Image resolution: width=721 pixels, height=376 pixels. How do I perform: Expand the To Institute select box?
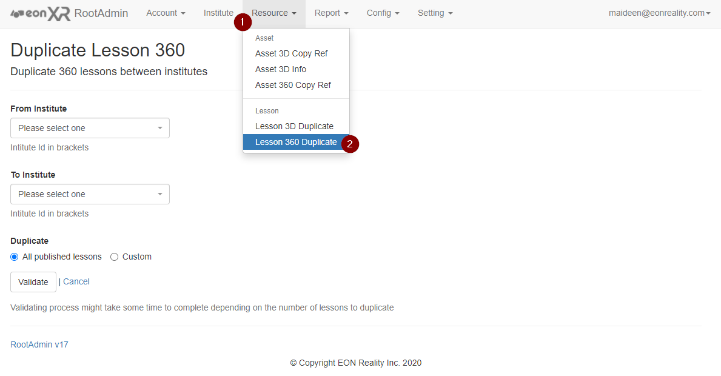[90, 194]
